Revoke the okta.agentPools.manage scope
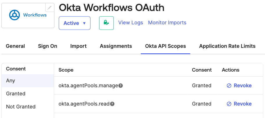265x118 pixels. [x=239, y=86]
